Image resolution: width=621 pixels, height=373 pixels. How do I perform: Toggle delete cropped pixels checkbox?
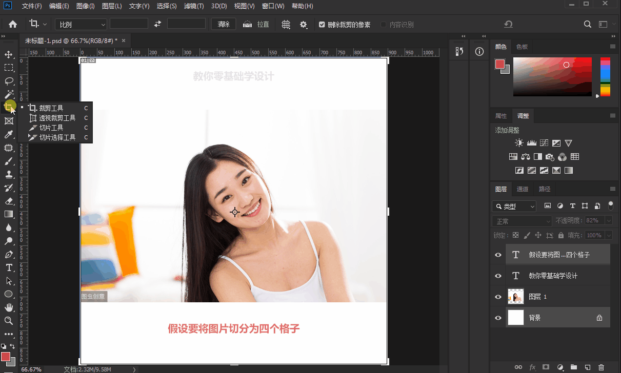click(322, 25)
